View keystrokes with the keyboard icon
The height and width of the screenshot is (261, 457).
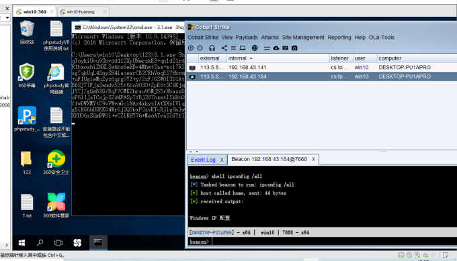pyautogui.click(x=286, y=48)
